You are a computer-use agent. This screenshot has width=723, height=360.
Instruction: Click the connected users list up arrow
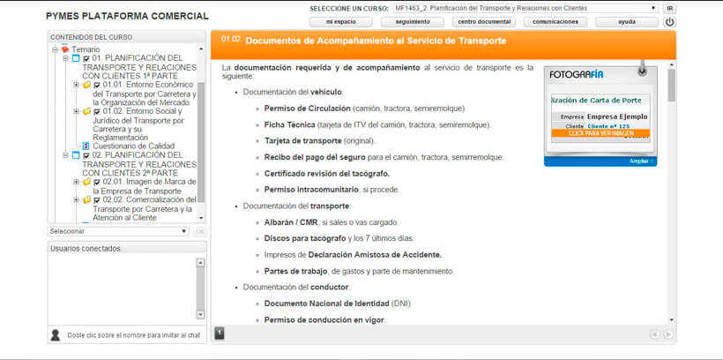[200, 263]
